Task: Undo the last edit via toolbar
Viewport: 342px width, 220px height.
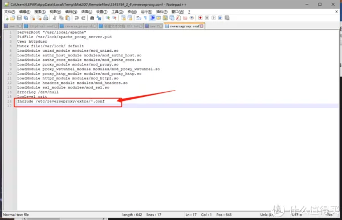Action: [x=76, y=18]
